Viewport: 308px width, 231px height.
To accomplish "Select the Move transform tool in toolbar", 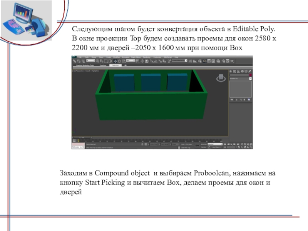I will [115, 61].
